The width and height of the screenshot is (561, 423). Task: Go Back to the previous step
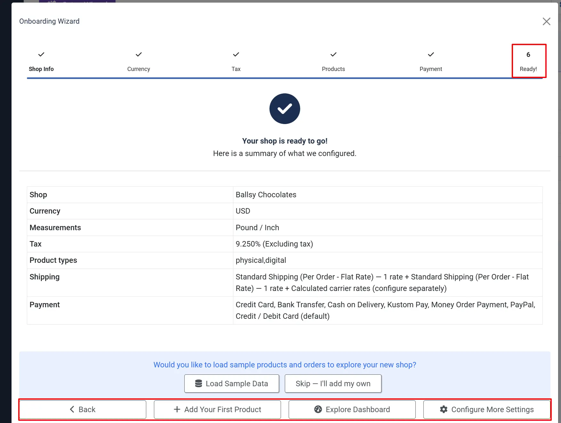point(83,409)
